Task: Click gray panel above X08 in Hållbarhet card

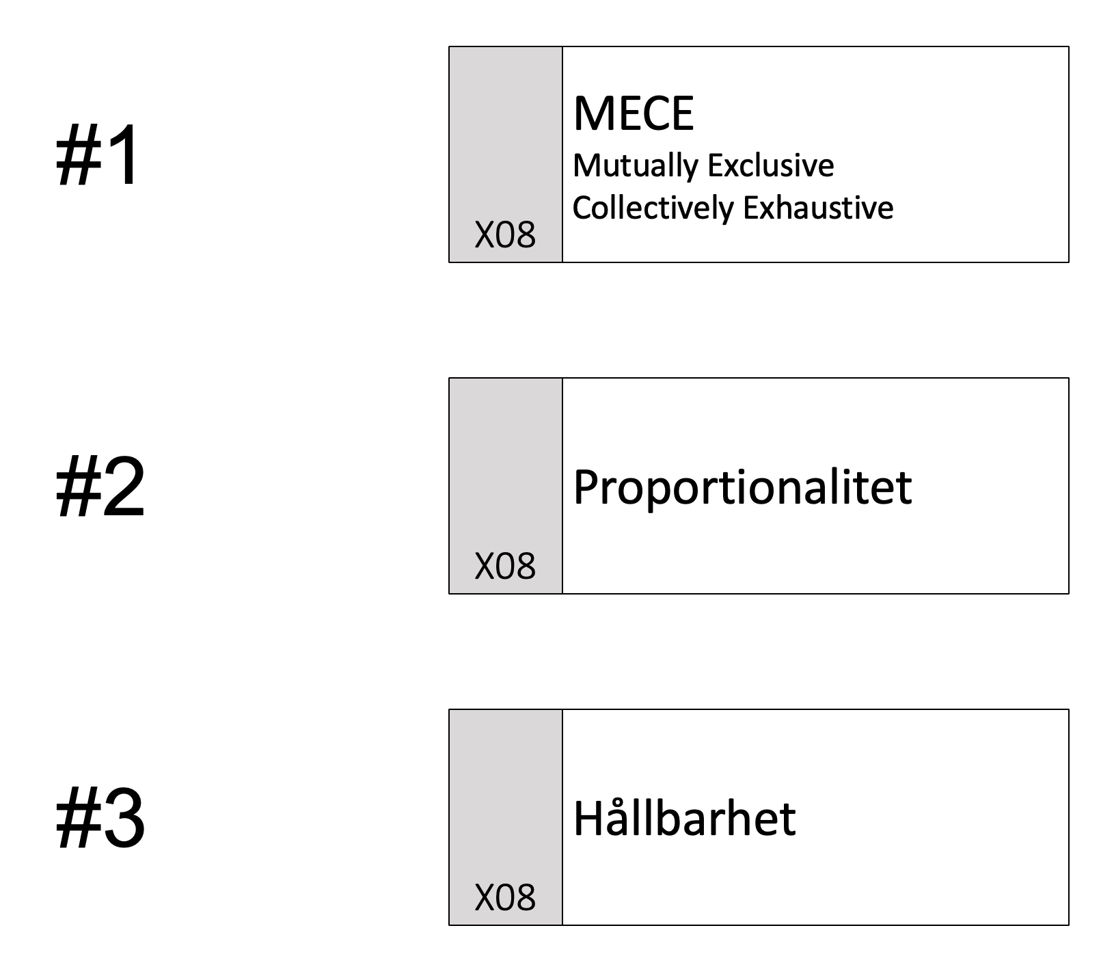Action: tap(506, 793)
